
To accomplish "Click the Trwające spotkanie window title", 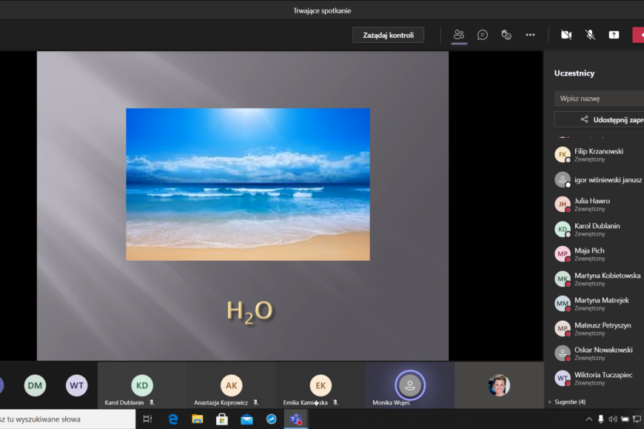I will point(322,10).
